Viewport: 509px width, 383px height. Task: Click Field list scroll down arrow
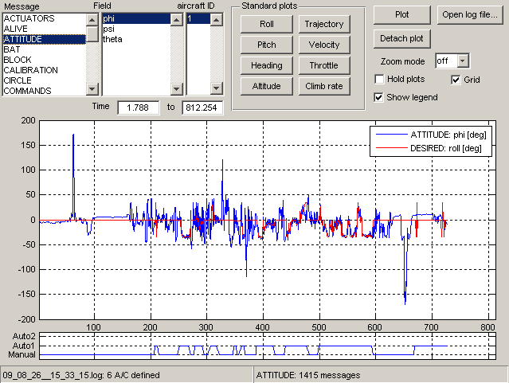point(177,88)
